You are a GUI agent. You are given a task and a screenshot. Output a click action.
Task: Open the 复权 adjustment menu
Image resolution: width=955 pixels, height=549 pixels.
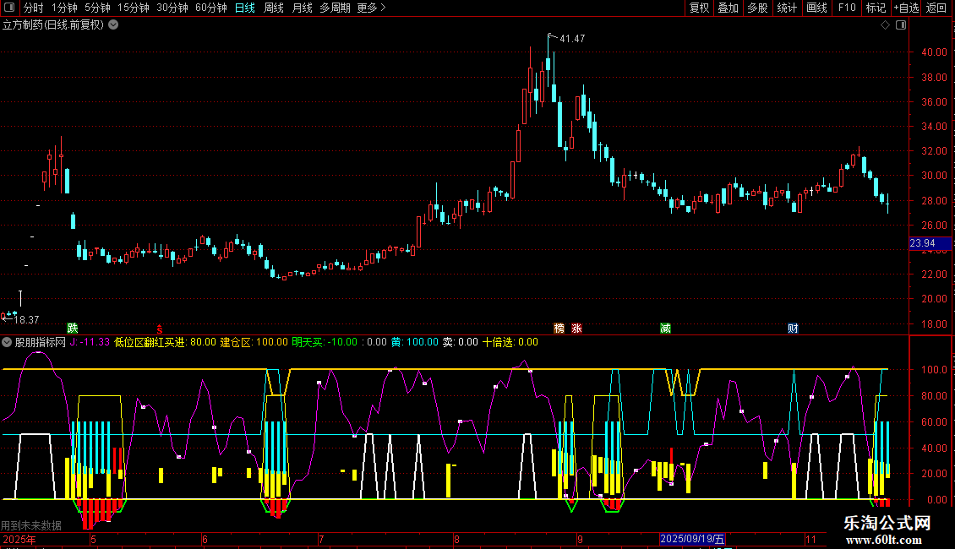click(699, 8)
